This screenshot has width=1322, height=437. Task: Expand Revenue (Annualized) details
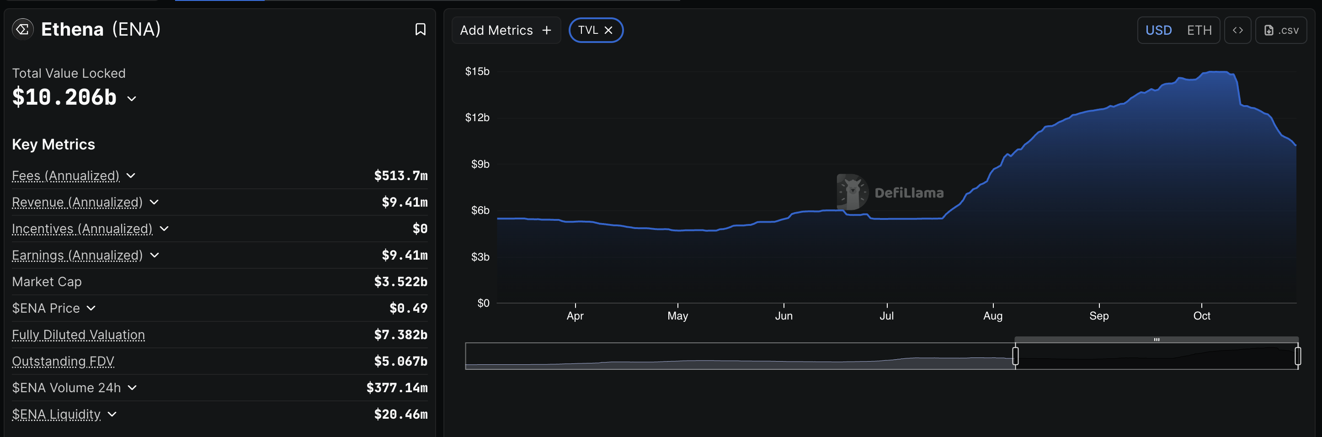point(154,202)
